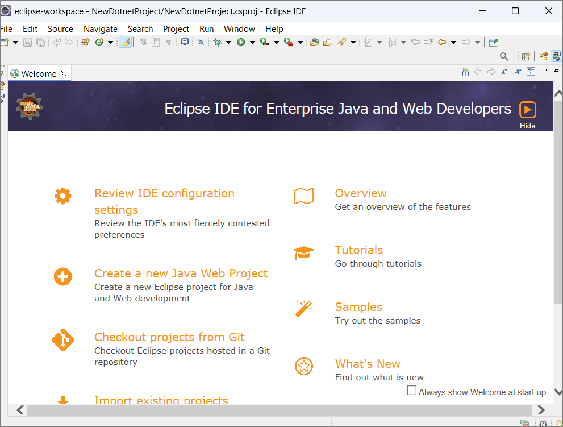The height and width of the screenshot is (427, 563).
Task: Click the Previous Annotation icon
Action: click(x=392, y=43)
